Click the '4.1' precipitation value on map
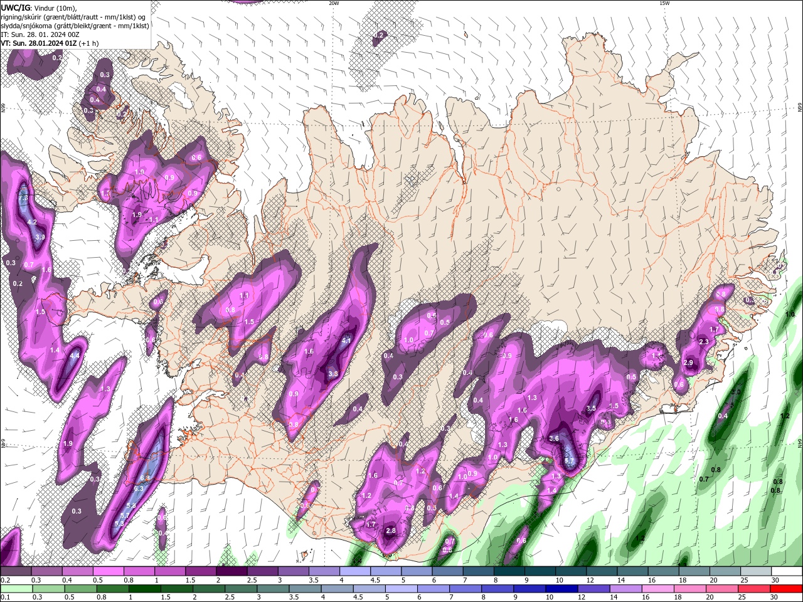The height and width of the screenshot is (602, 803). pyautogui.click(x=346, y=341)
